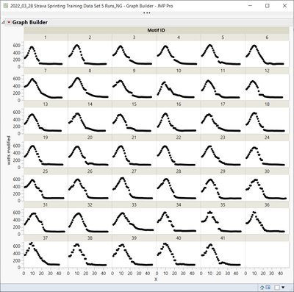Click the peak of motif 19 curve
This screenshot has height=292, width=294.
(x=32, y=146)
